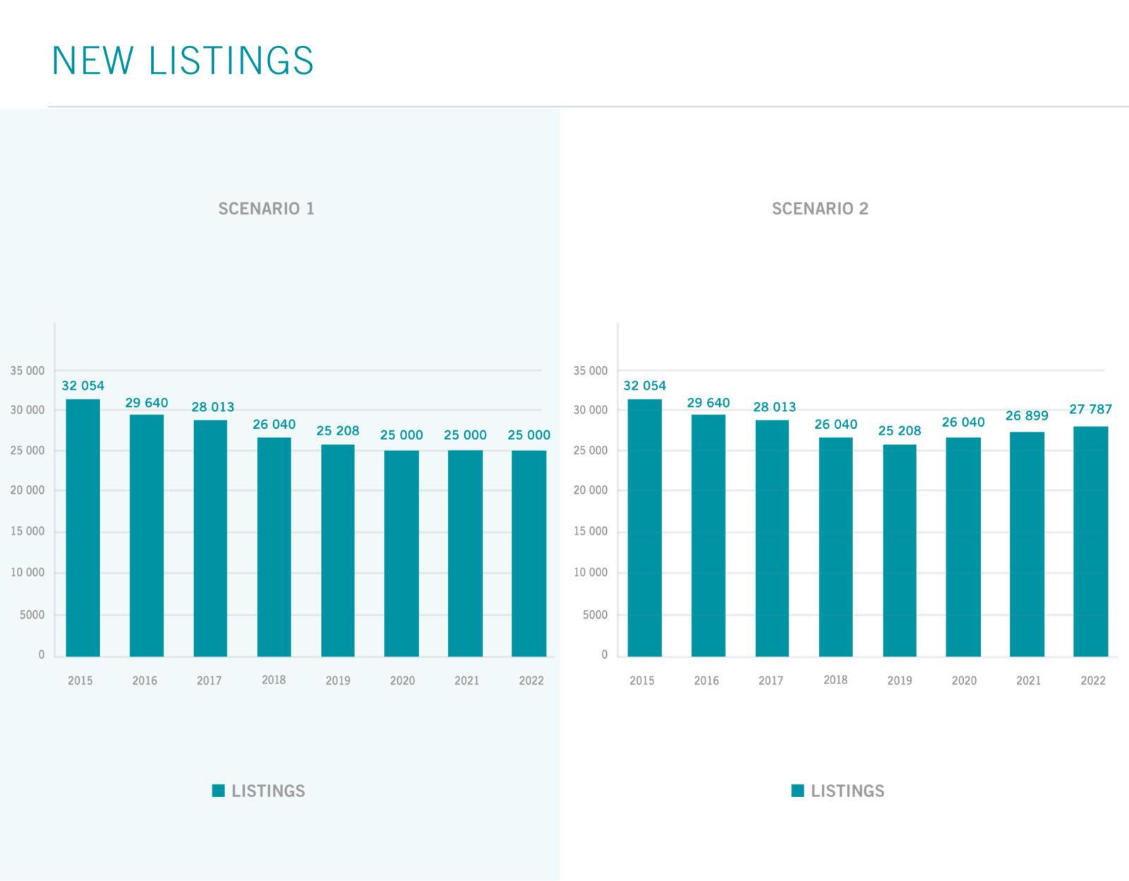
Task: Click the Scenario 2 LISTINGS legend color swatch
Action: tap(797, 791)
